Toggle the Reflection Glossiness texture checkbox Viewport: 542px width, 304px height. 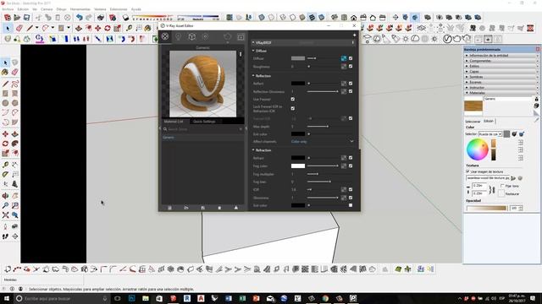point(351,91)
